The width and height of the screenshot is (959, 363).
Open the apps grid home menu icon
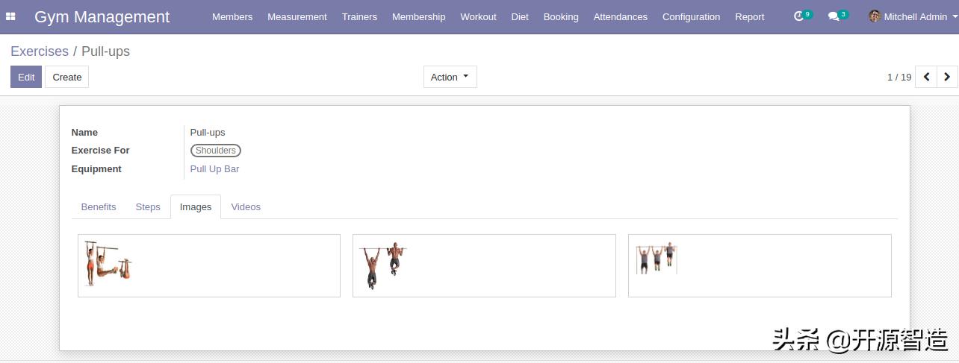10,16
